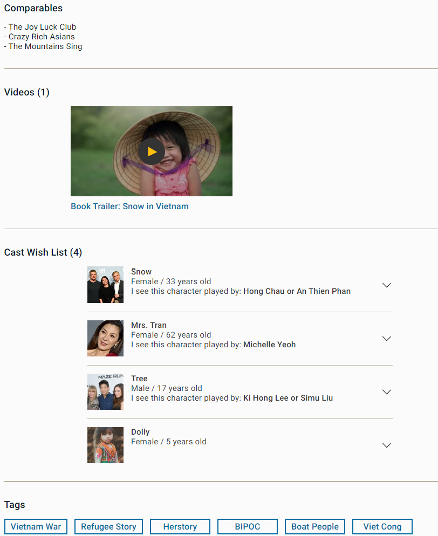
Task: Expand the Tree cast entry chevron
Action: click(386, 391)
